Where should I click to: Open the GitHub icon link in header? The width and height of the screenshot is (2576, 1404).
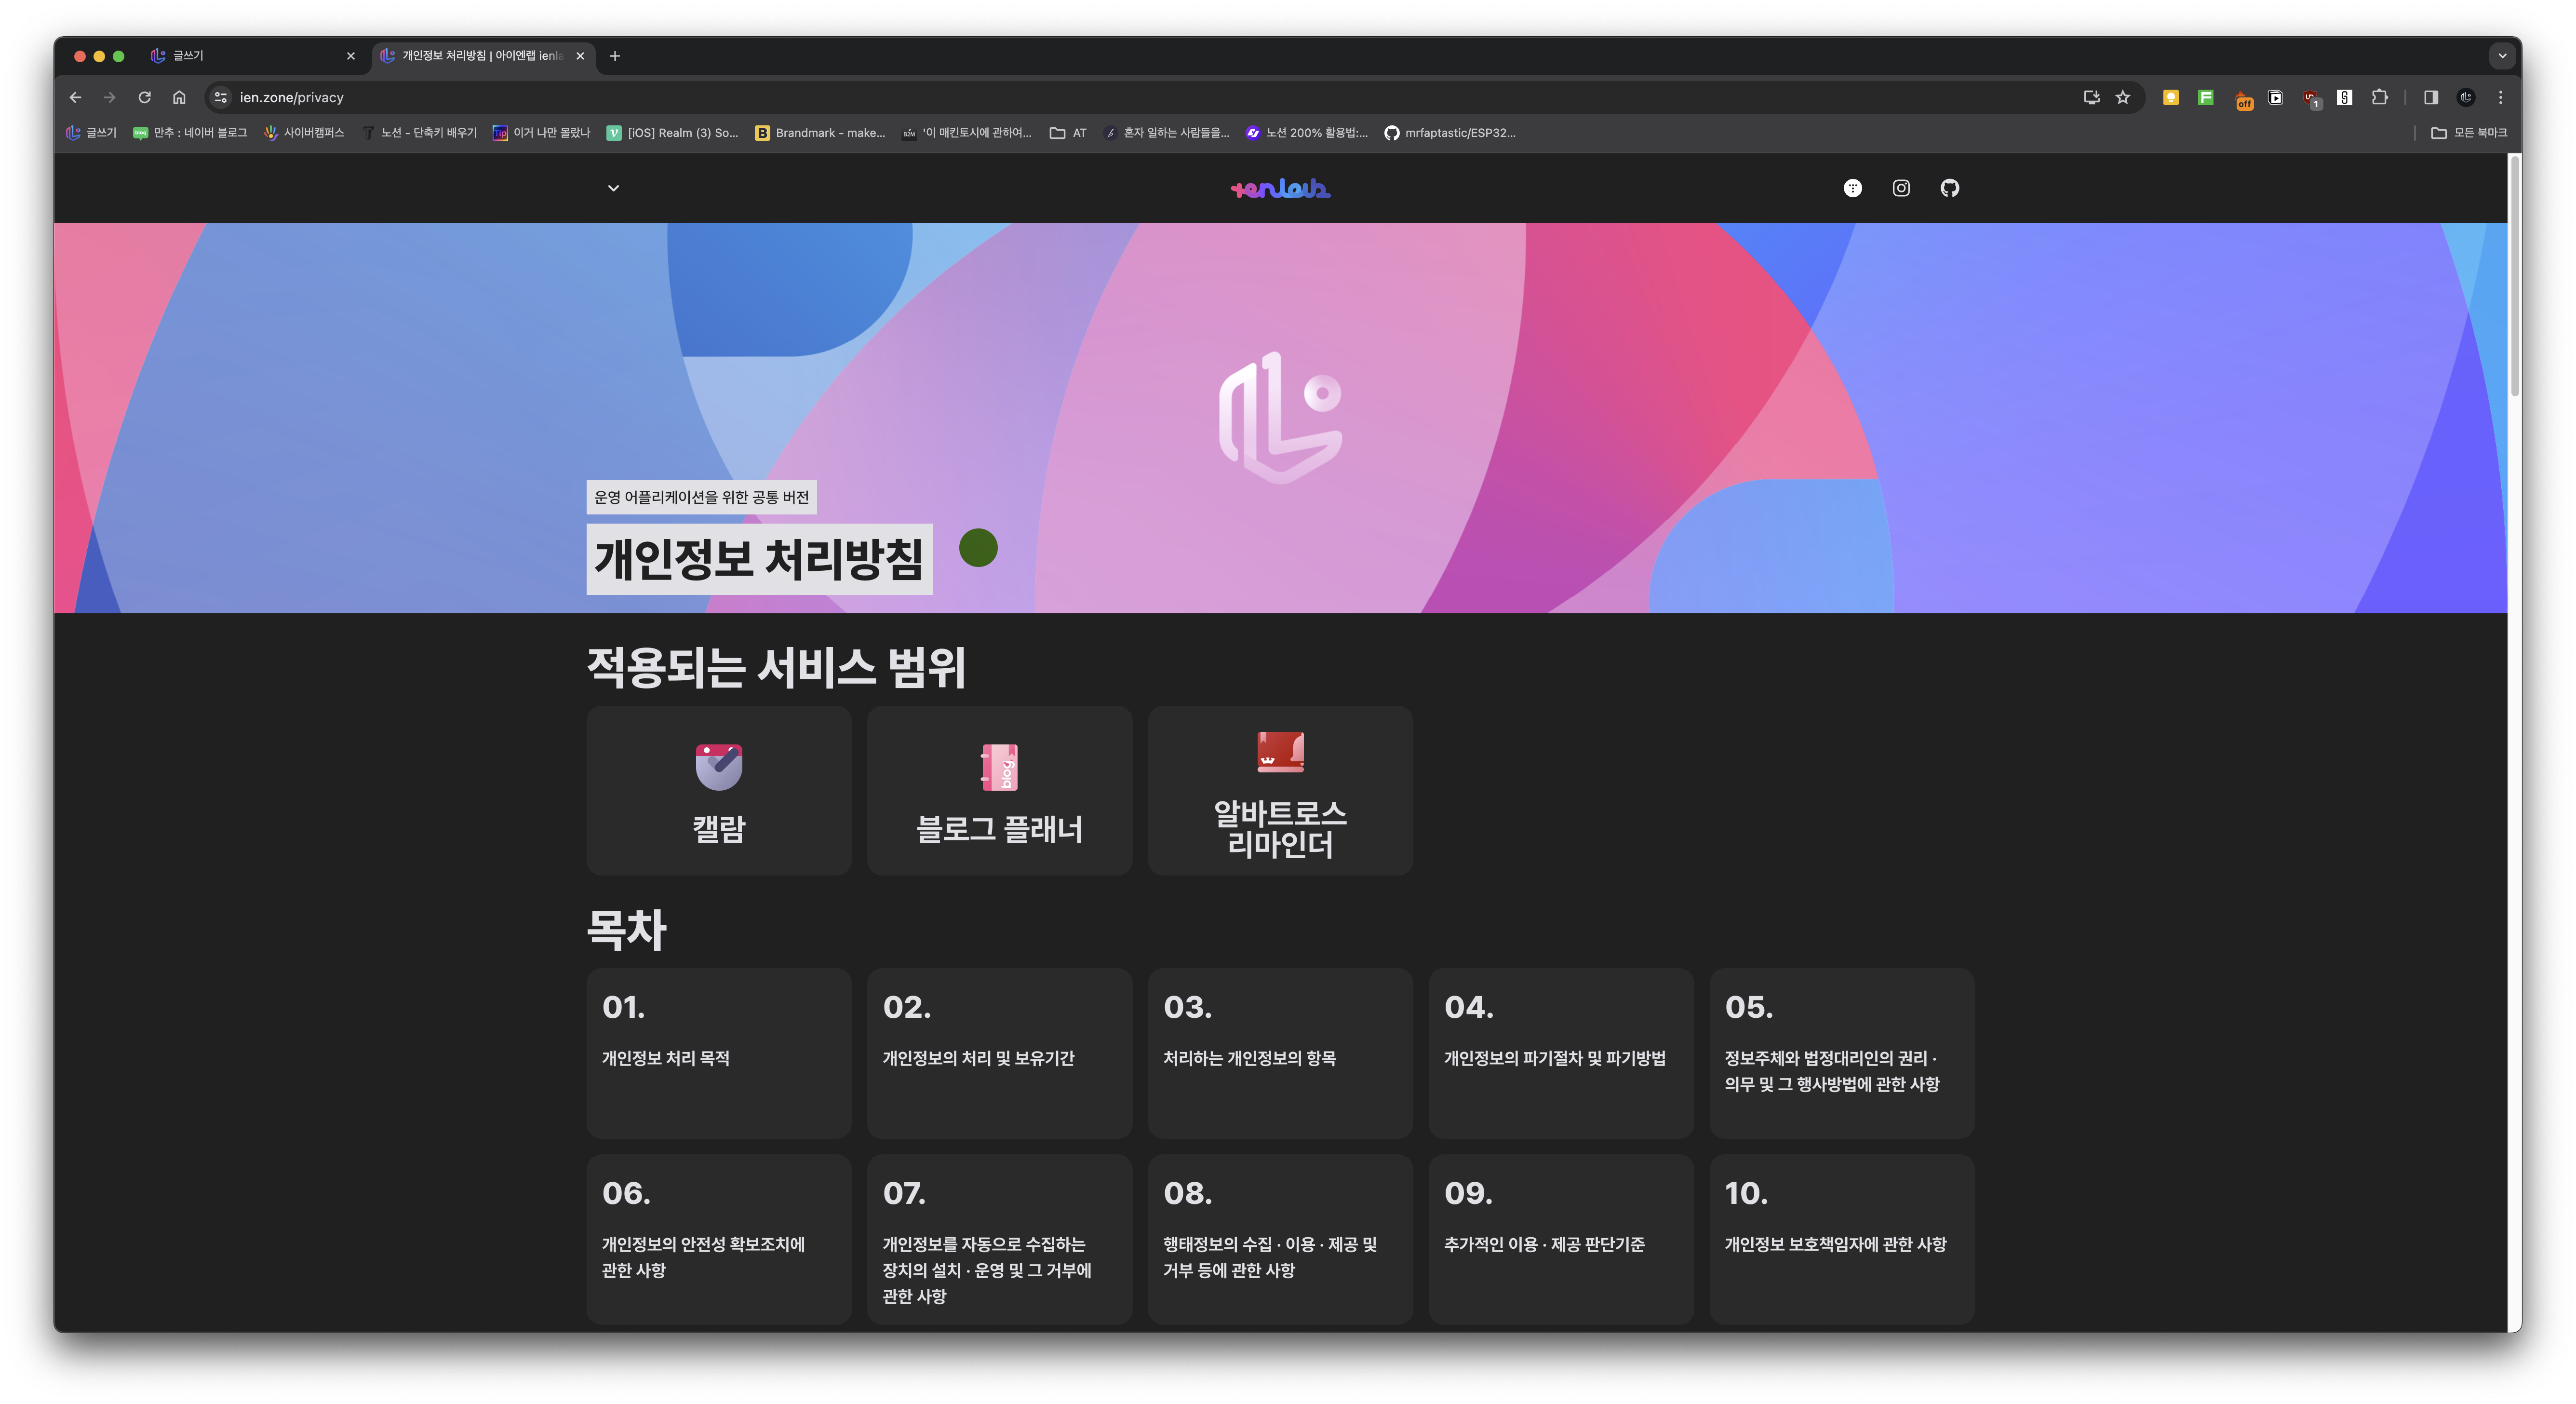coord(1949,188)
